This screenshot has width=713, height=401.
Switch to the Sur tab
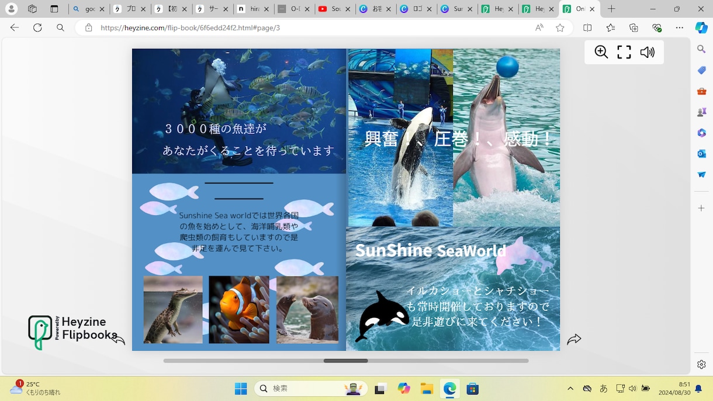pyautogui.click(x=456, y=9)
